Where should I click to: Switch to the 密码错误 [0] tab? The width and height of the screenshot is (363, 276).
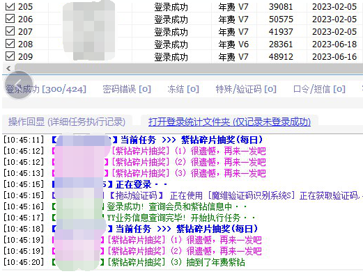click(127, 89)
